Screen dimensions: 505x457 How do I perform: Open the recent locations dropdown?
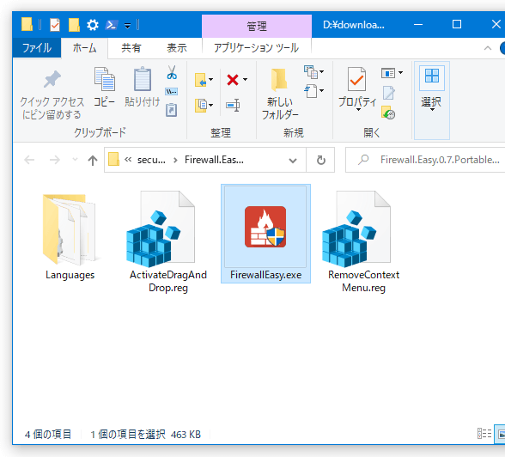(75, 160)
